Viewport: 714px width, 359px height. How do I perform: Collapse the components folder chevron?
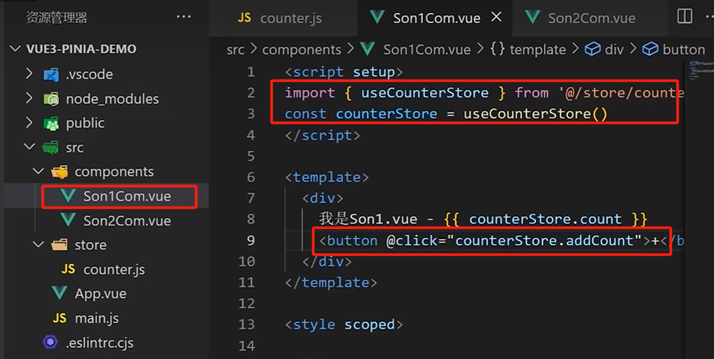pyautogui.click(x=38, y=171)
